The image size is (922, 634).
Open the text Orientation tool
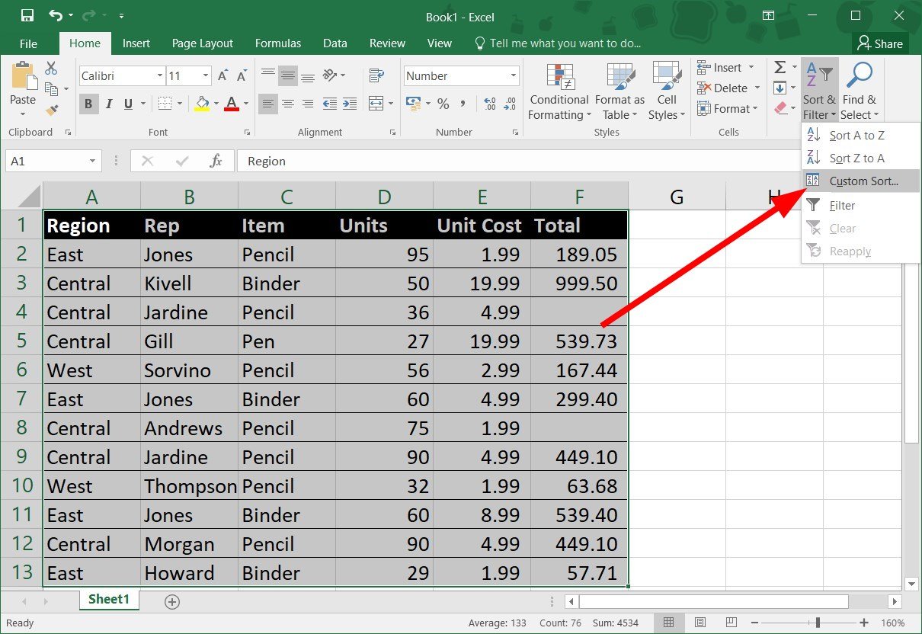(x=330, y=75)
